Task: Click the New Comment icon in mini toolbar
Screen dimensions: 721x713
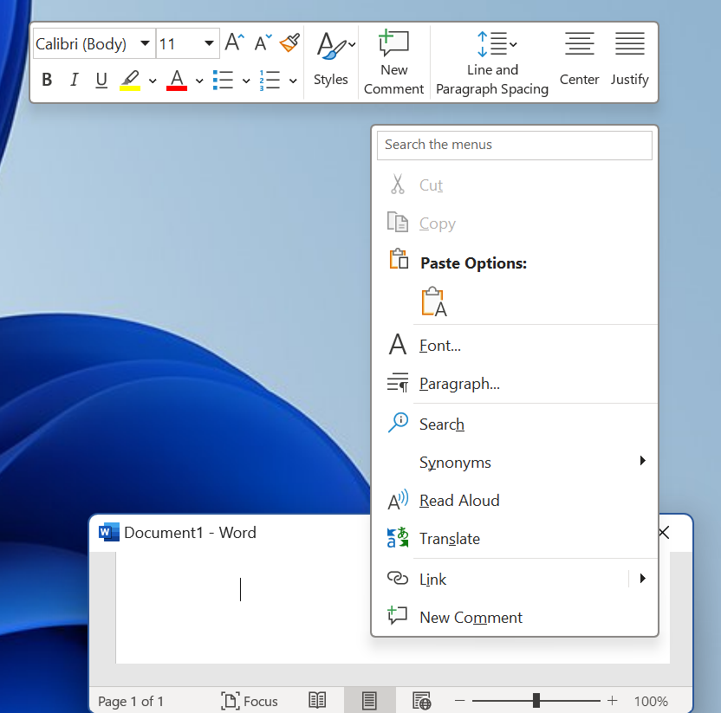Action: pos(393,62)
